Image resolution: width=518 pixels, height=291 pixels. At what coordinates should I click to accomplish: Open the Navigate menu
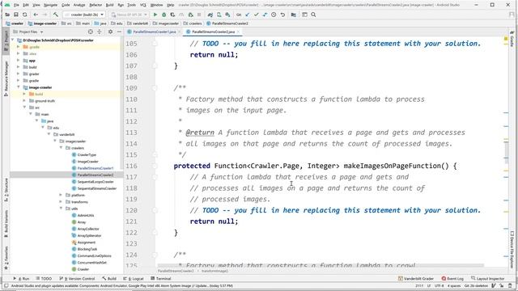point(50,5)
